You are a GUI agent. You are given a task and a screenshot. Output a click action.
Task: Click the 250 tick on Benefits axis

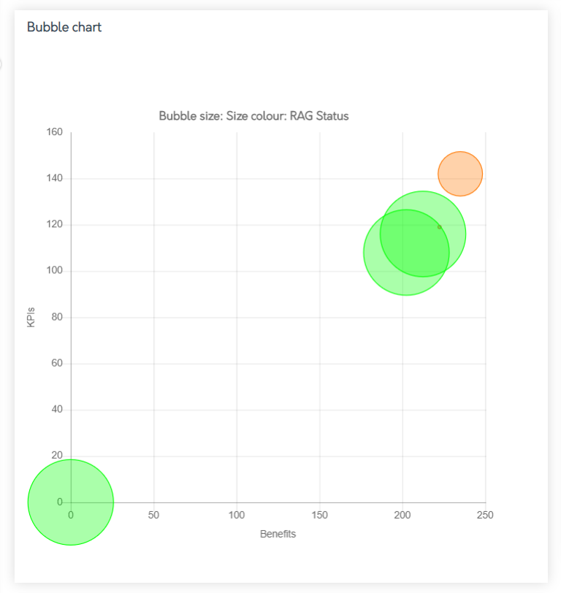tap(485, 515)
